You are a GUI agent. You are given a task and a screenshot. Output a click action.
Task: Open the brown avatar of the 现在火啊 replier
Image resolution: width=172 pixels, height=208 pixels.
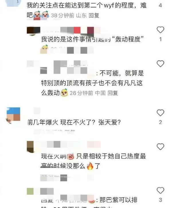pos(30,147)
